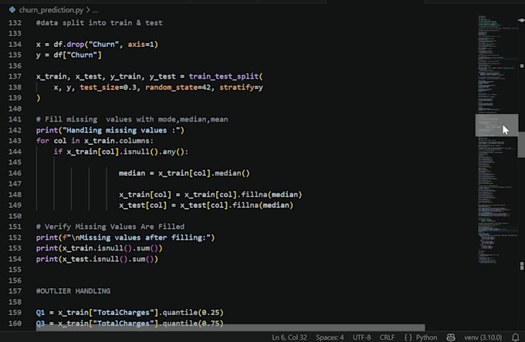
Task: Click the '#data split into train & test' comment
Action: 100,22
